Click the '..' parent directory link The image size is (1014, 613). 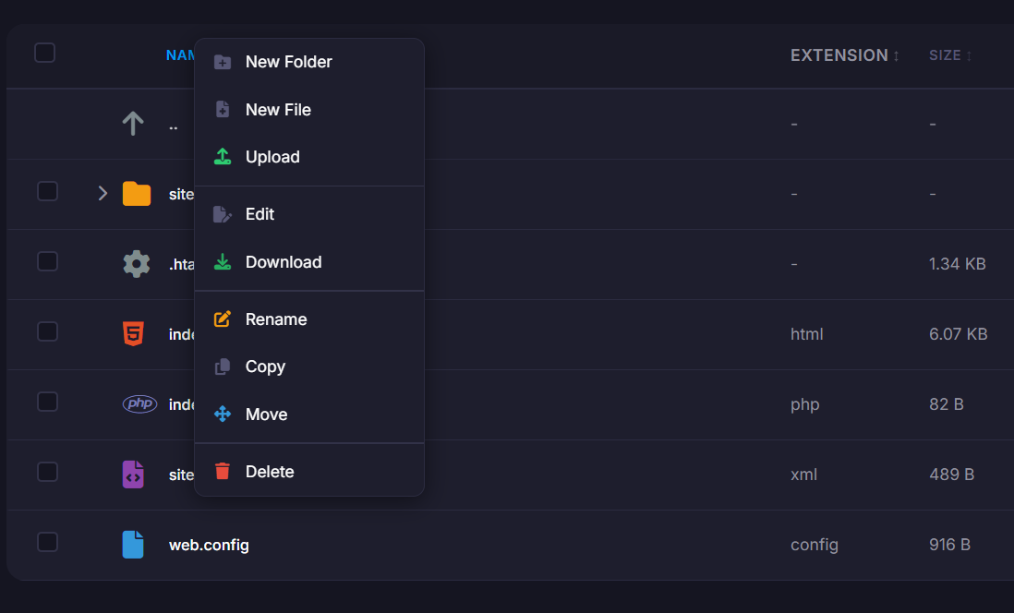point(174,125)
